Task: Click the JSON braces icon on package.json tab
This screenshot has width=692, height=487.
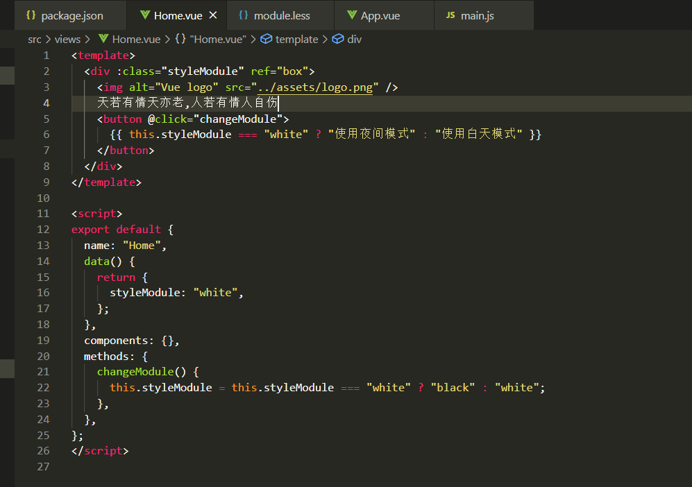Action: (x=31, y=15)
